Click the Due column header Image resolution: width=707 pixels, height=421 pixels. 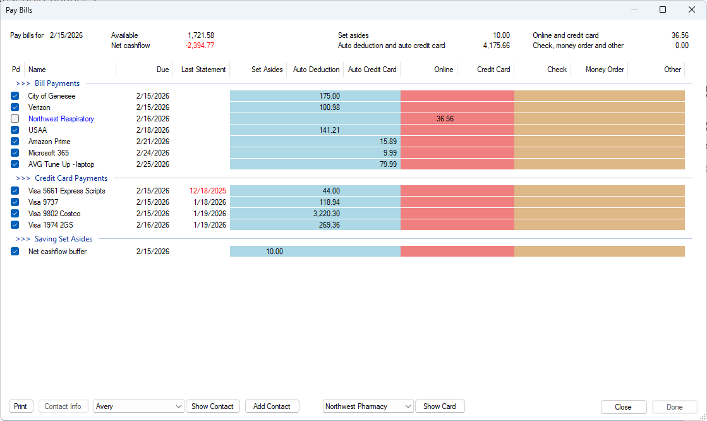[x=162, y=70]
